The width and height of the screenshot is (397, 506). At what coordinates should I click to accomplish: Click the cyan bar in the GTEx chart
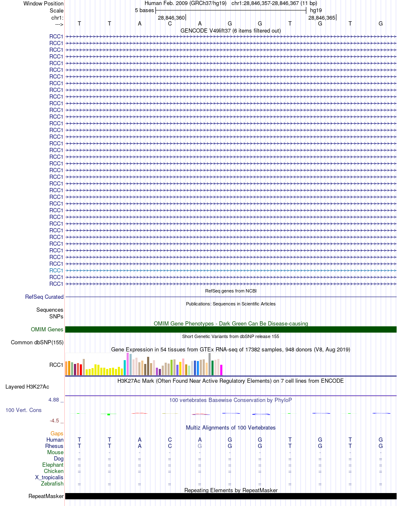pos(125,367)
